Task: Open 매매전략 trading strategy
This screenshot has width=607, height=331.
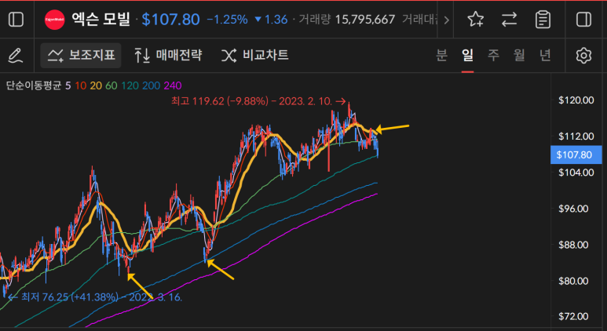Action: click(168, 55)
